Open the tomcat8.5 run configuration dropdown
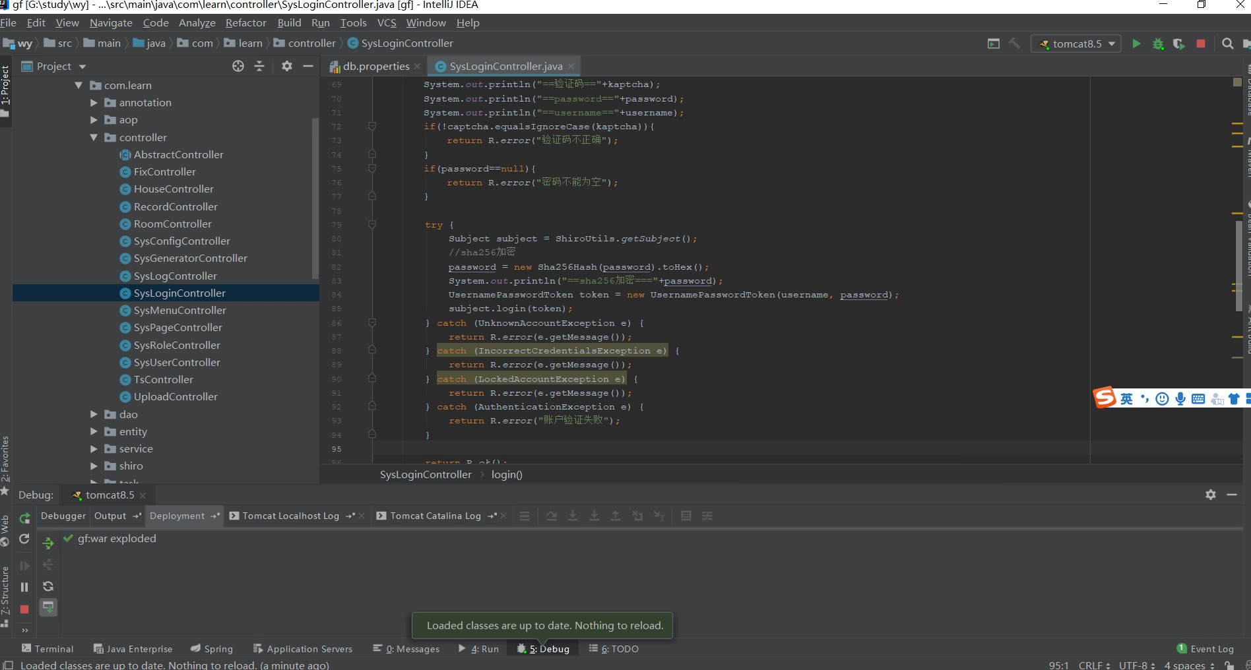Screen dimensions: 1251x670 [1076, 44]
